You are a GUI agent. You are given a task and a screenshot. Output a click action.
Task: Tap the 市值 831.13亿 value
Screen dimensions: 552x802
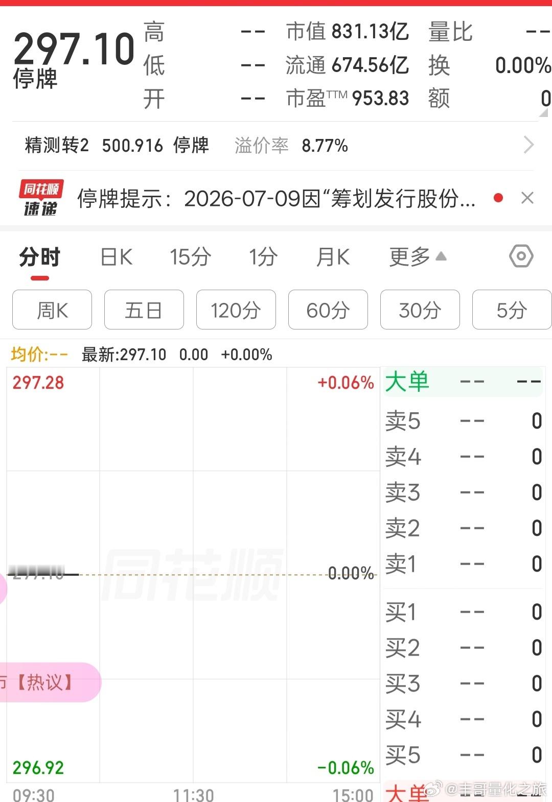348,32
